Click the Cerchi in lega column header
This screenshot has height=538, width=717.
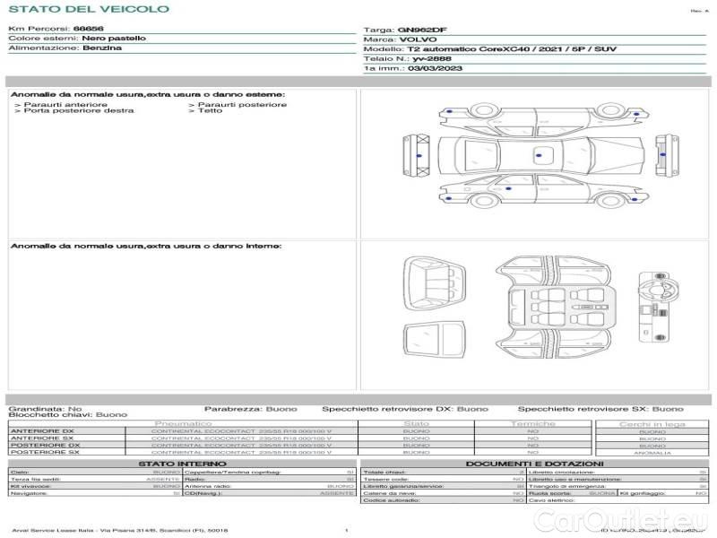652,423
